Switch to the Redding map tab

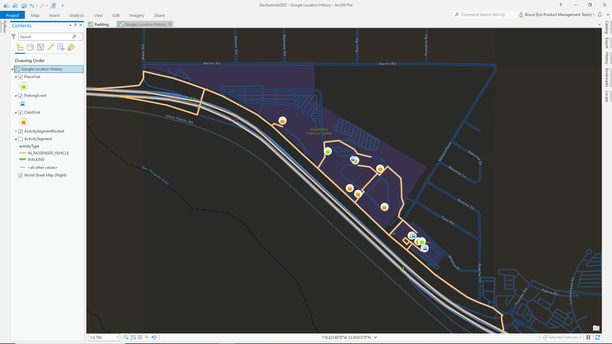coord(101,25)
